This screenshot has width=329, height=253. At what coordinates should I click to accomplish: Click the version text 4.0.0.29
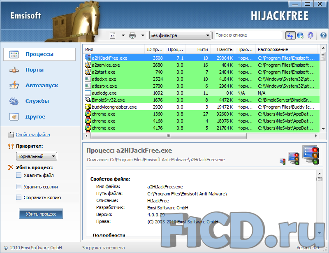(x=156, y=215)
